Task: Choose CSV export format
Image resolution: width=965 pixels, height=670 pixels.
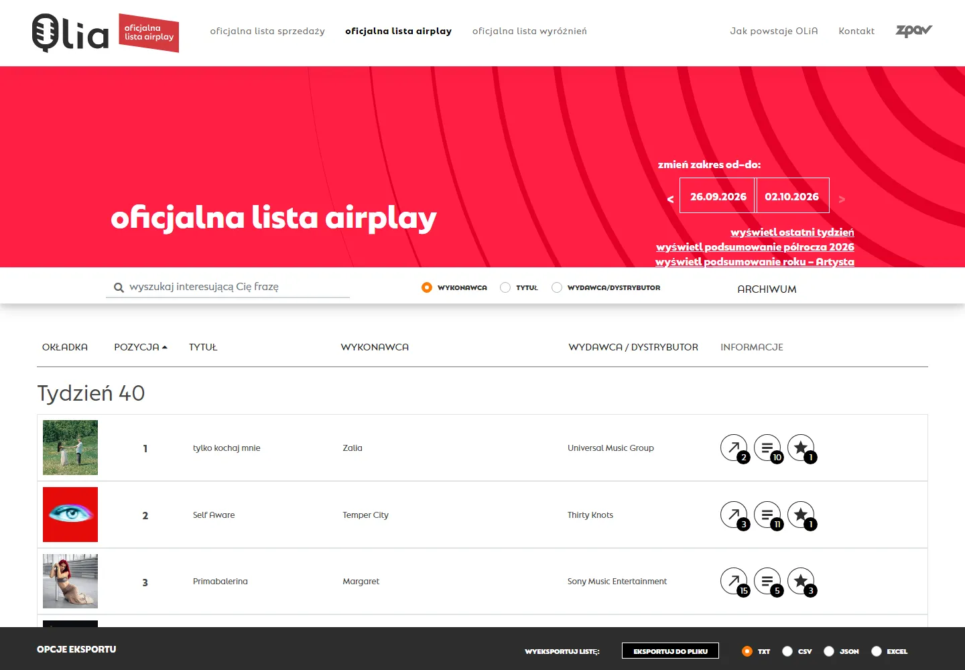Action: [787, 651]
